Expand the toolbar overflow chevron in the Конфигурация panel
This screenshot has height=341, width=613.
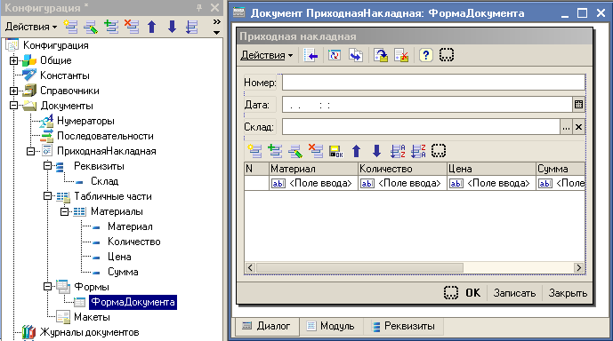coord(216,22)
